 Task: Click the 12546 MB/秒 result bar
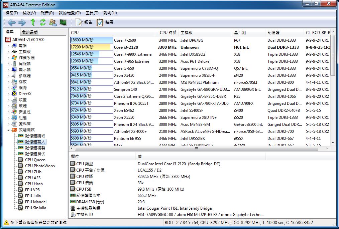pos(92,54)
